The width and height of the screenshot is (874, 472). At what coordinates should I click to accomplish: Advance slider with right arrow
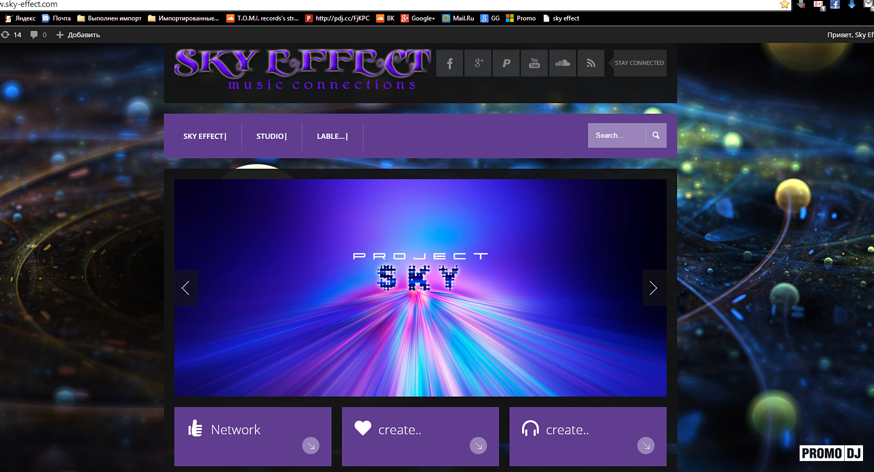[654, 288]
